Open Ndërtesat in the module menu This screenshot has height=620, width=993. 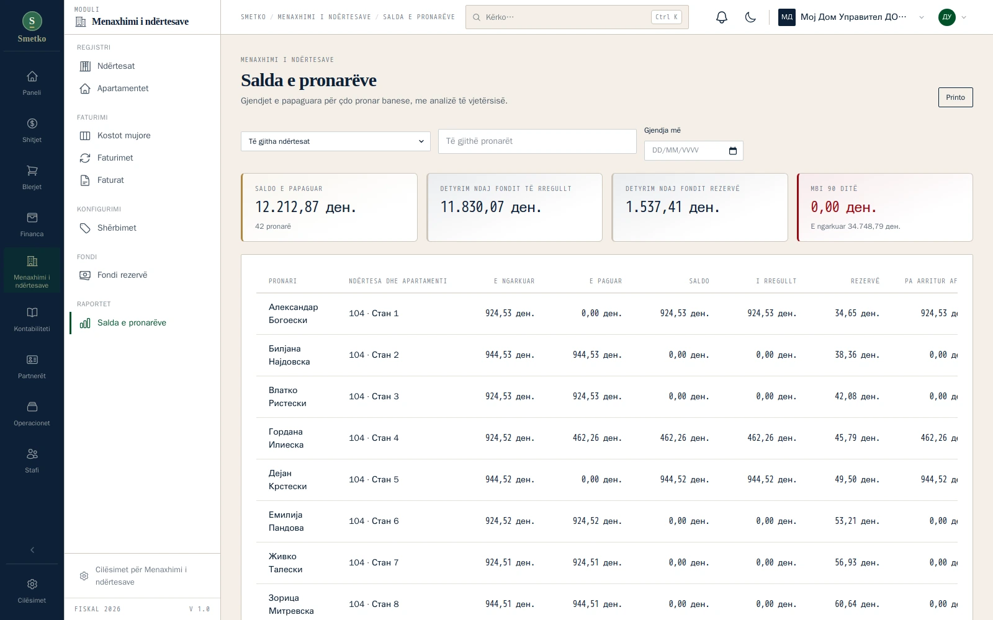[x=143, y=66]
